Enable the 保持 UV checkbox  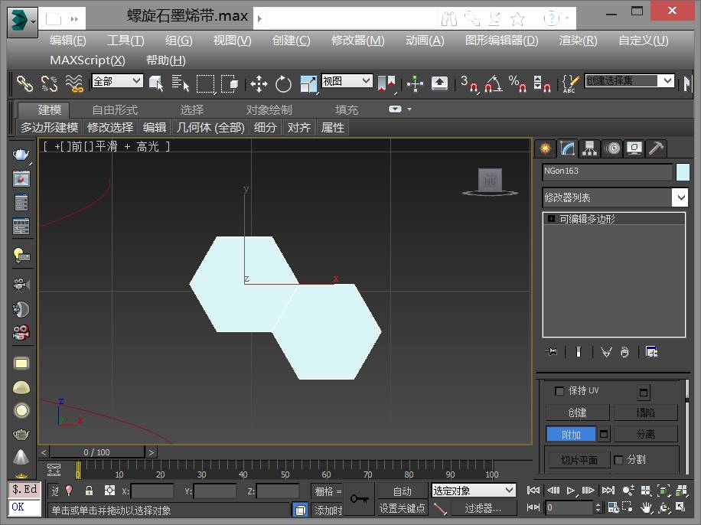pyautogui.click(x=559, y=391)
